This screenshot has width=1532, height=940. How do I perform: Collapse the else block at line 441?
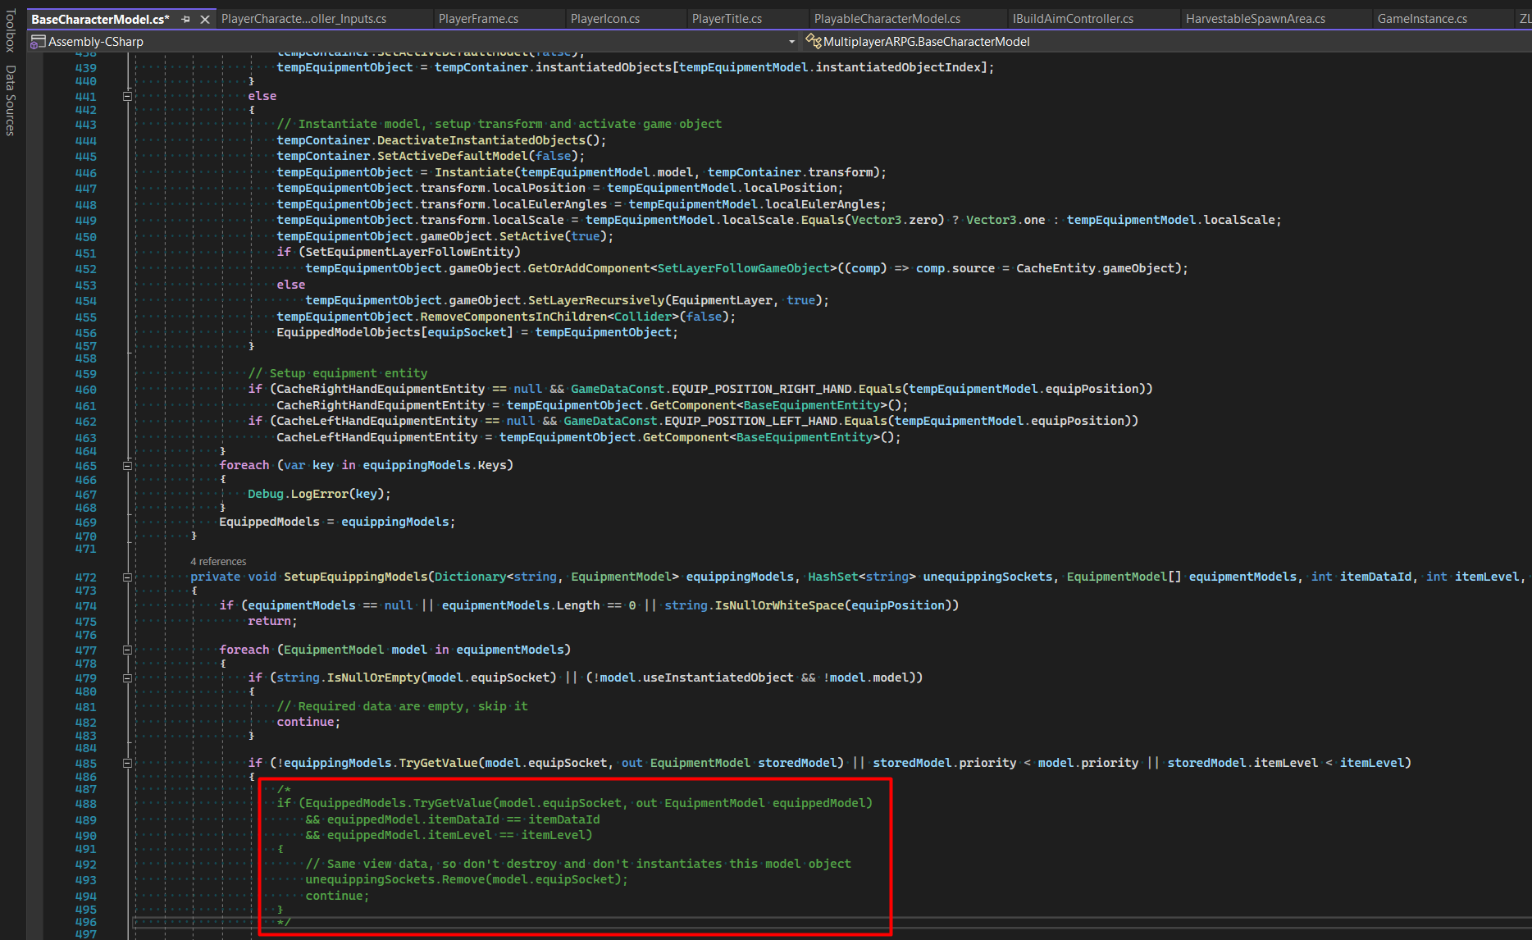[x=127, y=96]
